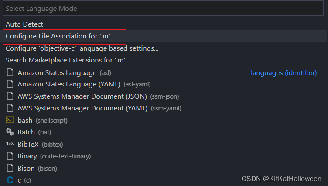Select bash (shellscript) language
The width and height of the screenshot is (328, 186).
43,121
